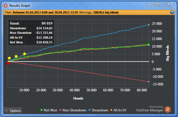Click Winnings 10828,6 big blinds text
The image size is (178, 117).
[99, 12]
